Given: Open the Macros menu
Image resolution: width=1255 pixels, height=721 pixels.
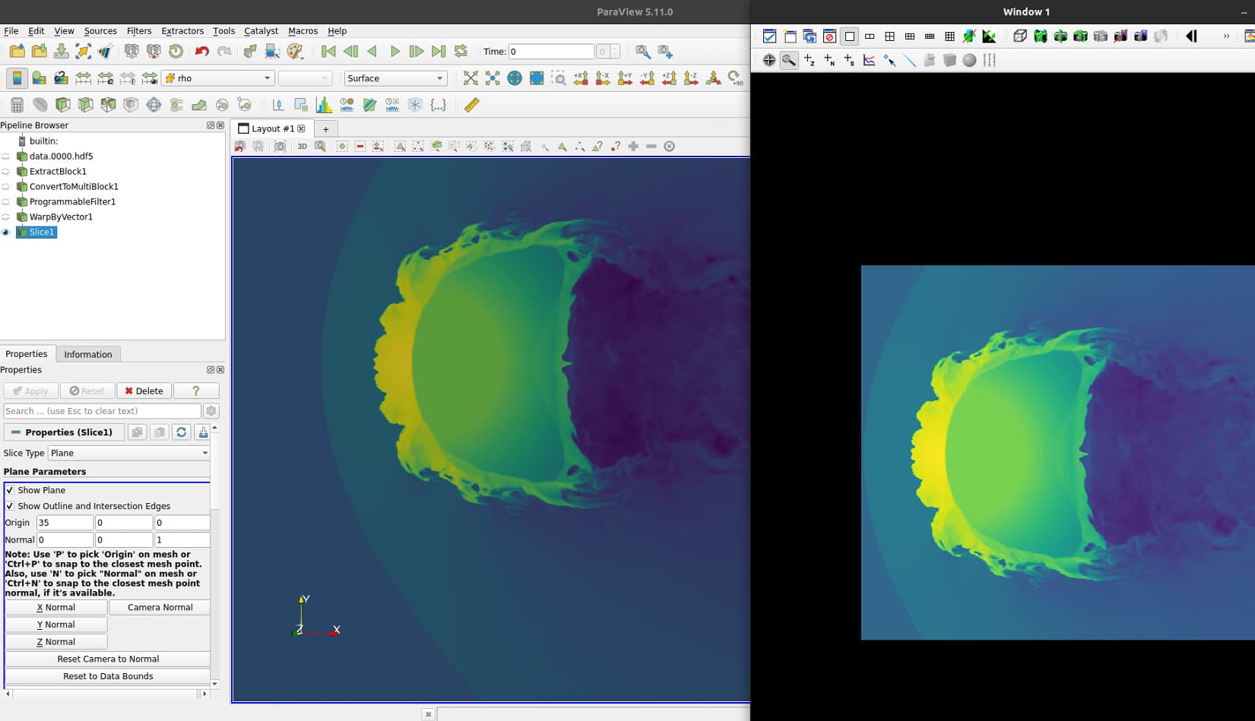Looking at the screenshot, I should pos(303,31).
